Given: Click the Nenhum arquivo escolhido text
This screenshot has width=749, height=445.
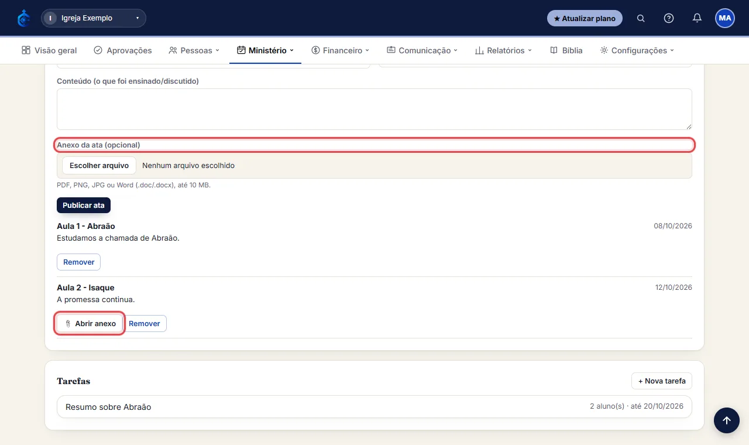Looking at the screenshot, I should coord(188,166).
